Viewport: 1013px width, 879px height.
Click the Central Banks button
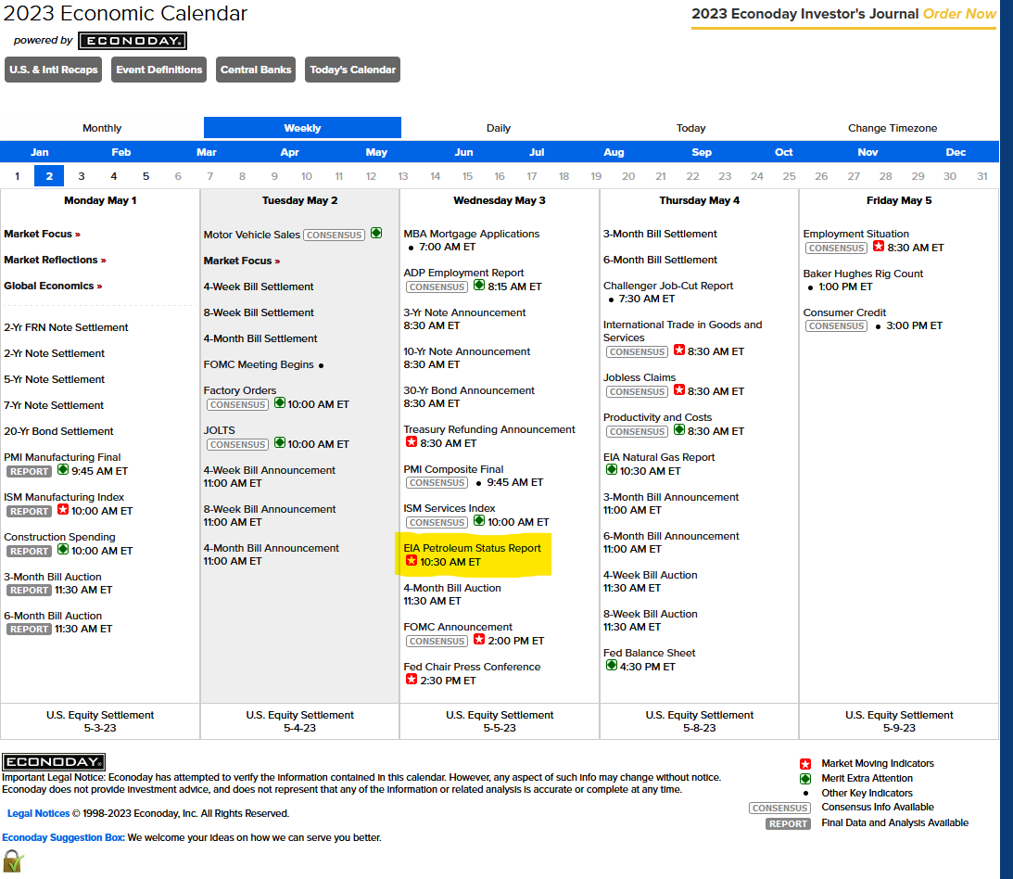click(x=256, y=70)
